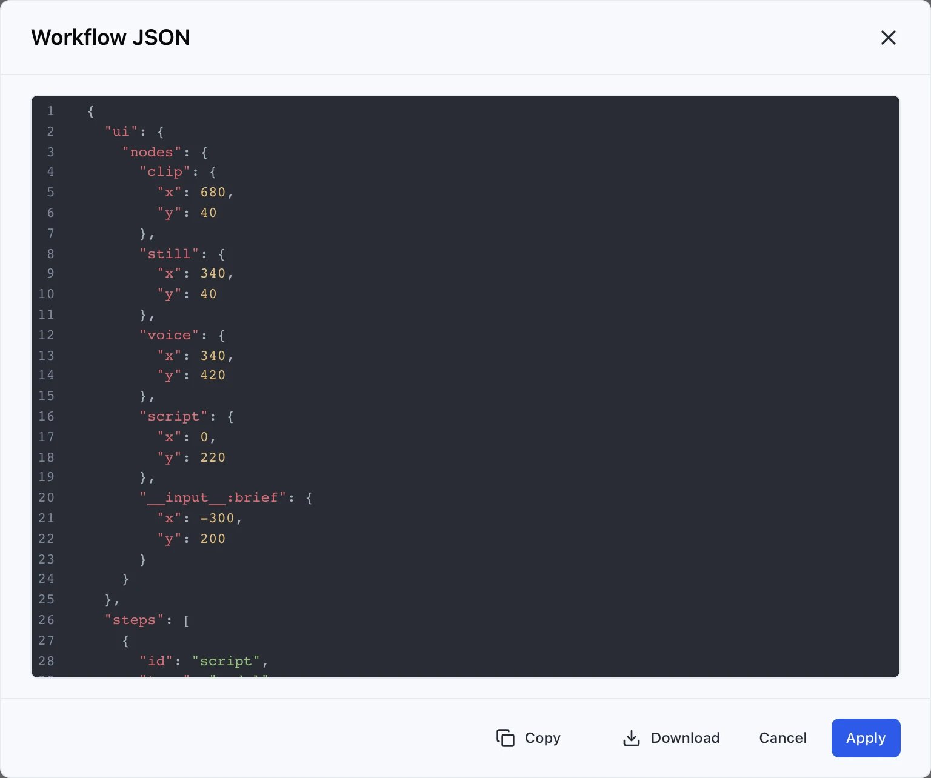The height and width of the screenshot is (778, 931).
Task: Click the "__input__:brief" key
Action: tap(213, 497)
